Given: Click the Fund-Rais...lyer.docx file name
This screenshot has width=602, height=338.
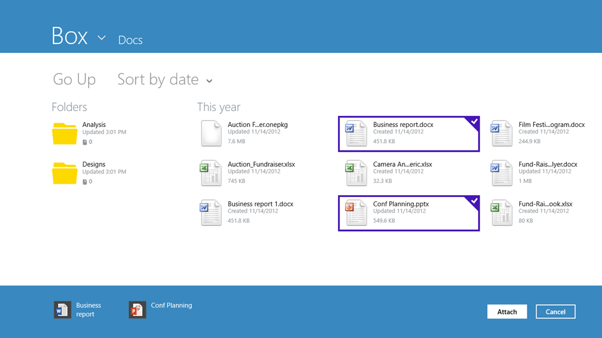Looking at the screenshot, I should click(548, 164).
